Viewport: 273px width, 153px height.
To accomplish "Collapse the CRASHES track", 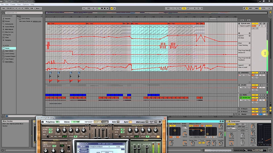I will [x=239, y=73].
